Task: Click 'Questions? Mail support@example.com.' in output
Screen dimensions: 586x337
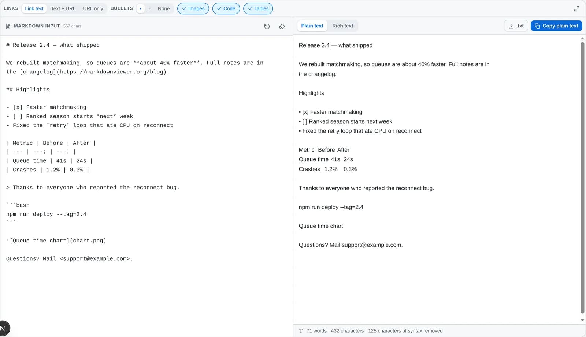Action: (x=351, y=245)
